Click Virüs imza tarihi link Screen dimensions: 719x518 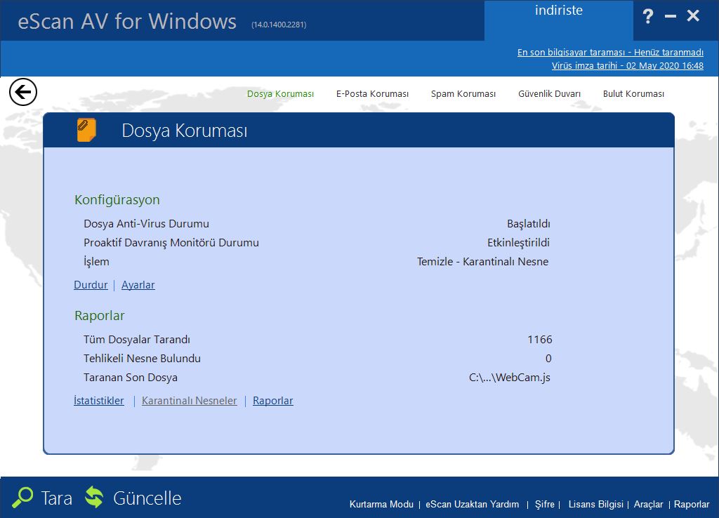627,65
